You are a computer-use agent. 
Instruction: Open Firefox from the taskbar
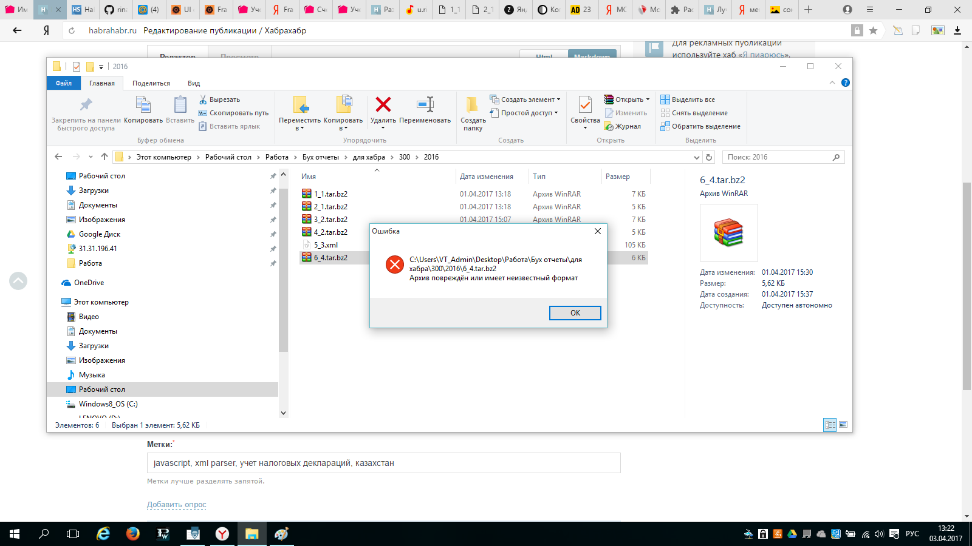coord(132,534)
